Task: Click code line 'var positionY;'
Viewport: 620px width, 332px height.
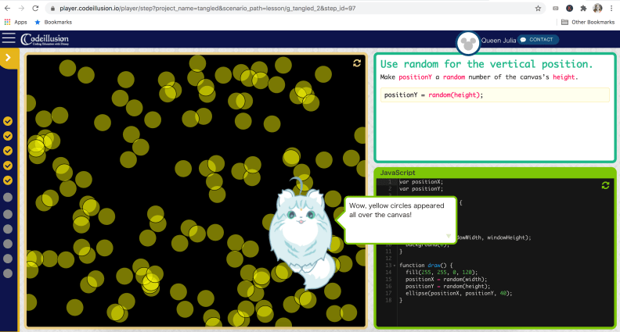Action: pyautogui.click(x=421, y=189)
